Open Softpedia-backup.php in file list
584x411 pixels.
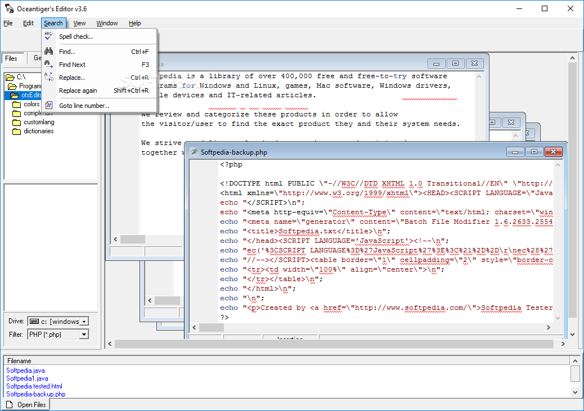click(36, 394)
